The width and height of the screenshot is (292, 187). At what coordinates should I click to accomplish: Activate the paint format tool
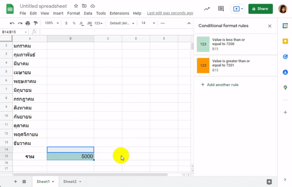(36, 23)
